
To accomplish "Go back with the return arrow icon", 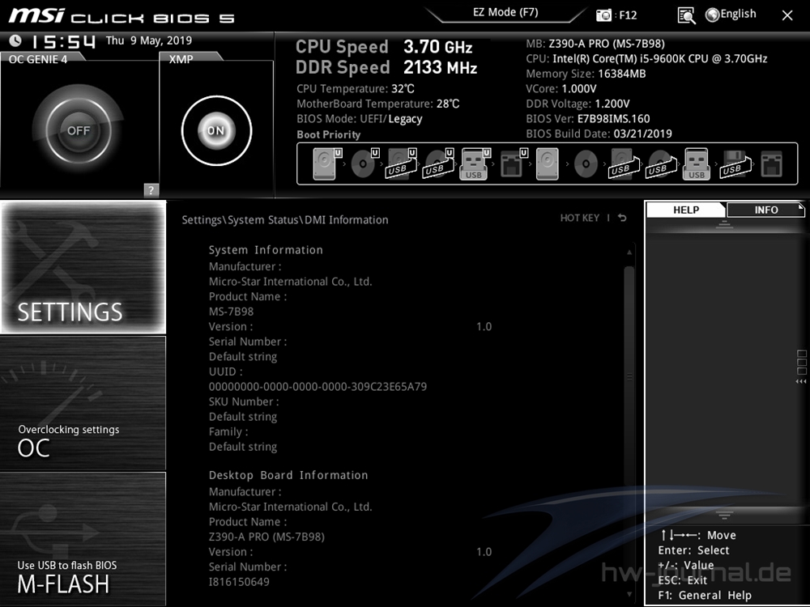I will [622, 218].
